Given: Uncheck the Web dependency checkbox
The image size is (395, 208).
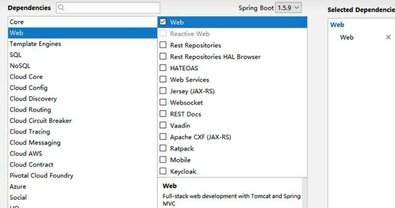Looking at the screenshot, I should click(163, 22).
